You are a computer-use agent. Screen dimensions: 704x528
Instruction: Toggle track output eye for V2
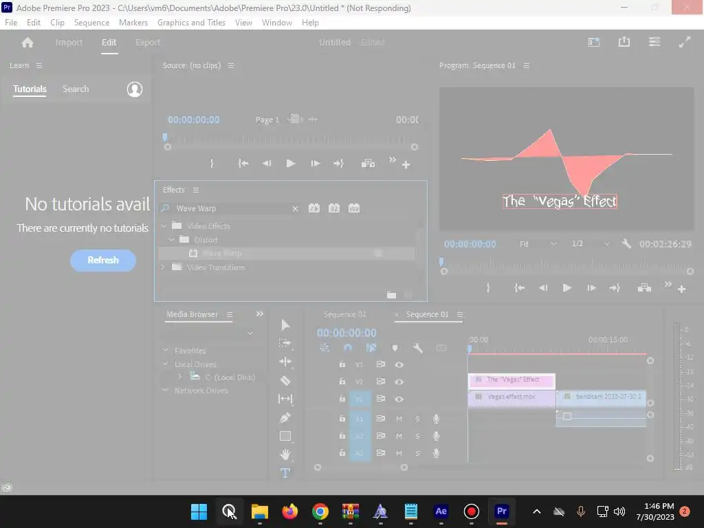399,382
